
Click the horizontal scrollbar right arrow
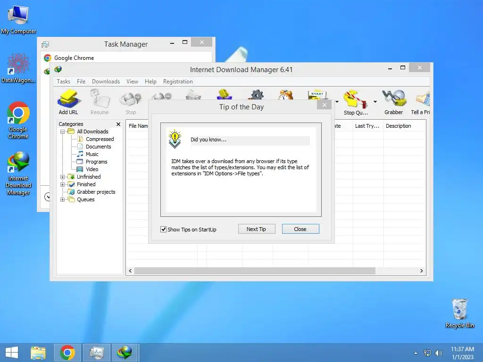point(421,271)
